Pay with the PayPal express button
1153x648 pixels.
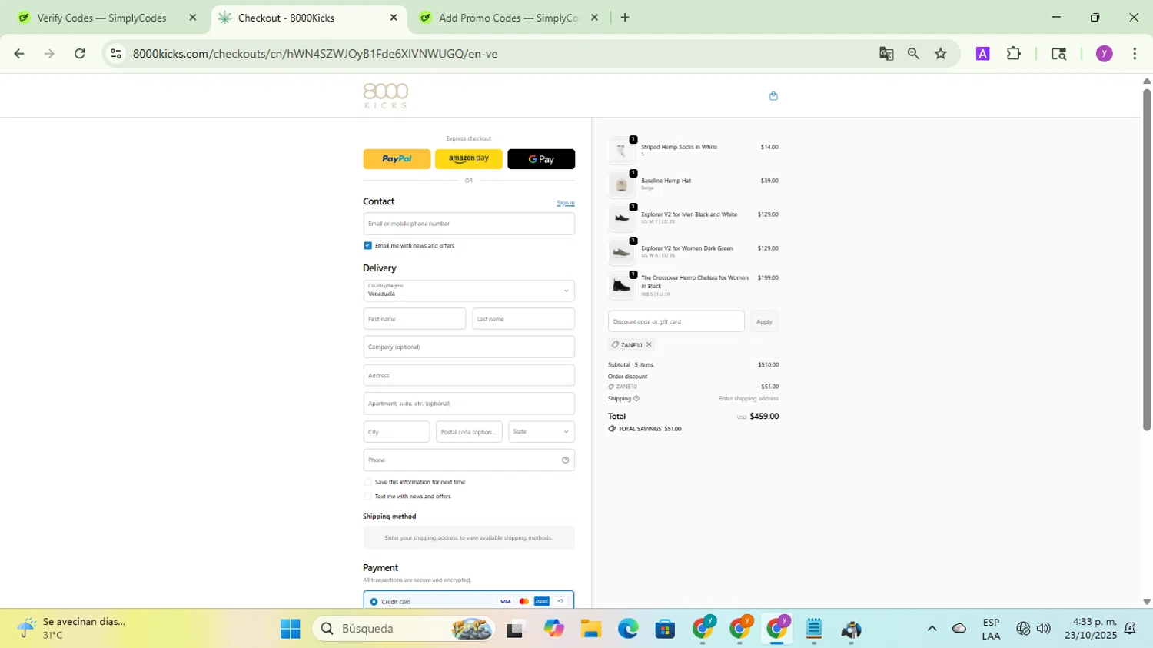coord(397,159)
